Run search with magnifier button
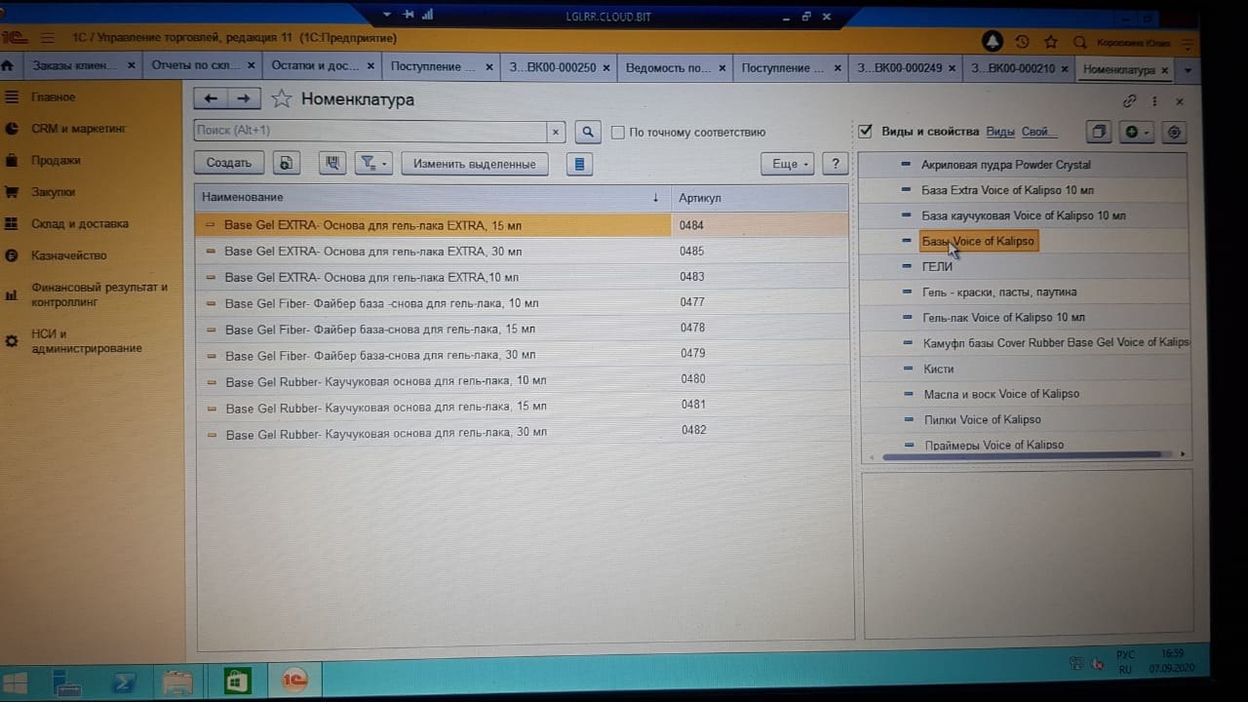The height and width of the screenshot is (702, 1248). (x=588, y=132)
